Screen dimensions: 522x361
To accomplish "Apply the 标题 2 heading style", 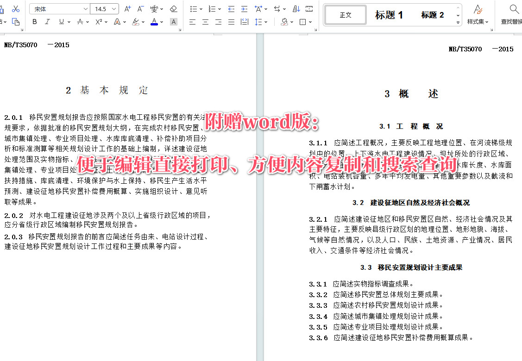I will (432, 15).
